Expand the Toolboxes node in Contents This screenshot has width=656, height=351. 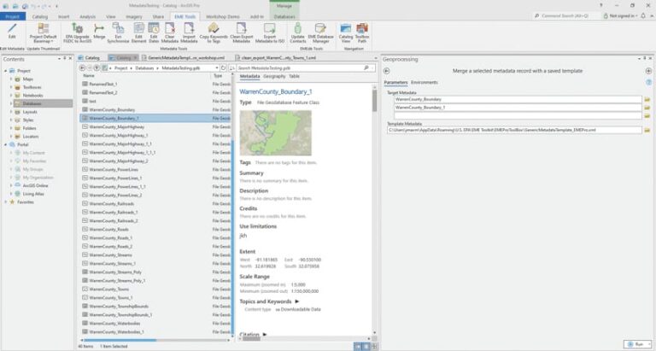(11, 87)
